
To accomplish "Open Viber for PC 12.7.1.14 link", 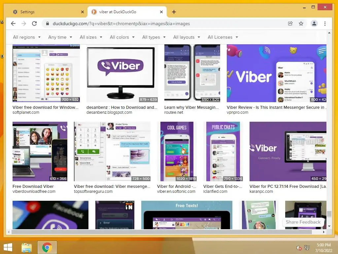I will (x=288, y=187).
